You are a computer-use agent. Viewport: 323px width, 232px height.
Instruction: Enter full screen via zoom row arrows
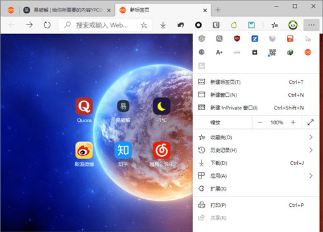point(311,122)
